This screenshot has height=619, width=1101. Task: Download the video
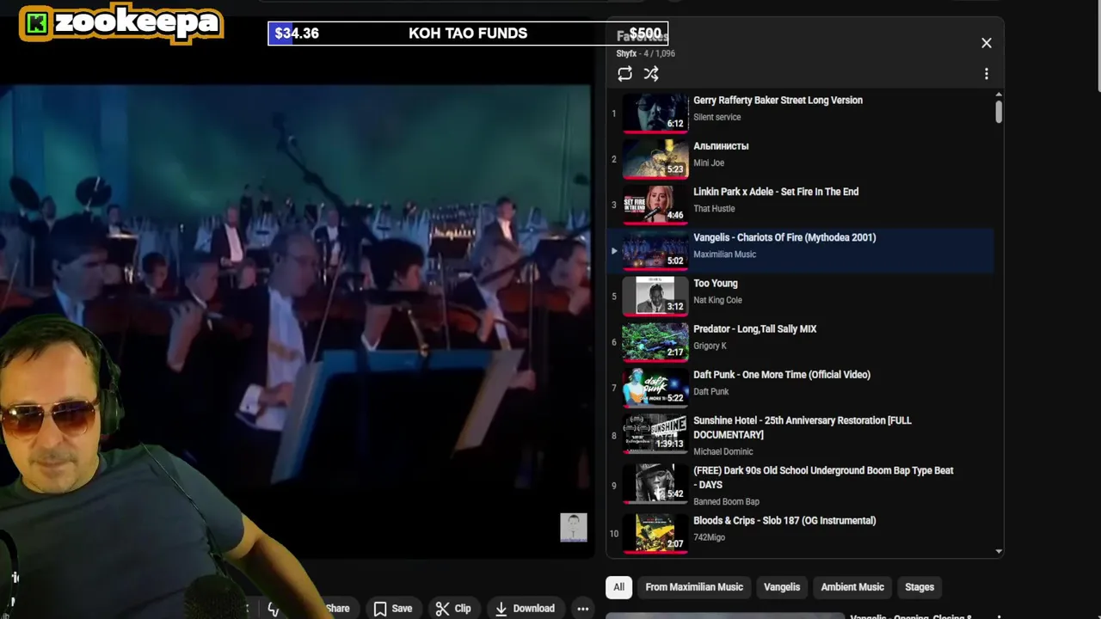[525, 609]
